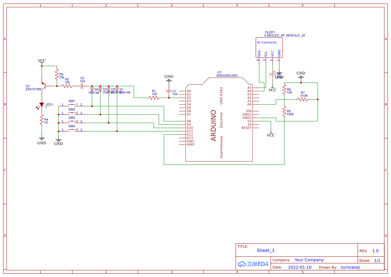Select the D1 diode symbol

click(x=117, y=89)
